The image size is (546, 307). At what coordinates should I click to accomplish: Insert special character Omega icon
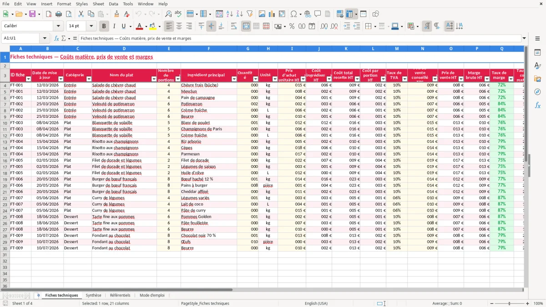(294, 14)
